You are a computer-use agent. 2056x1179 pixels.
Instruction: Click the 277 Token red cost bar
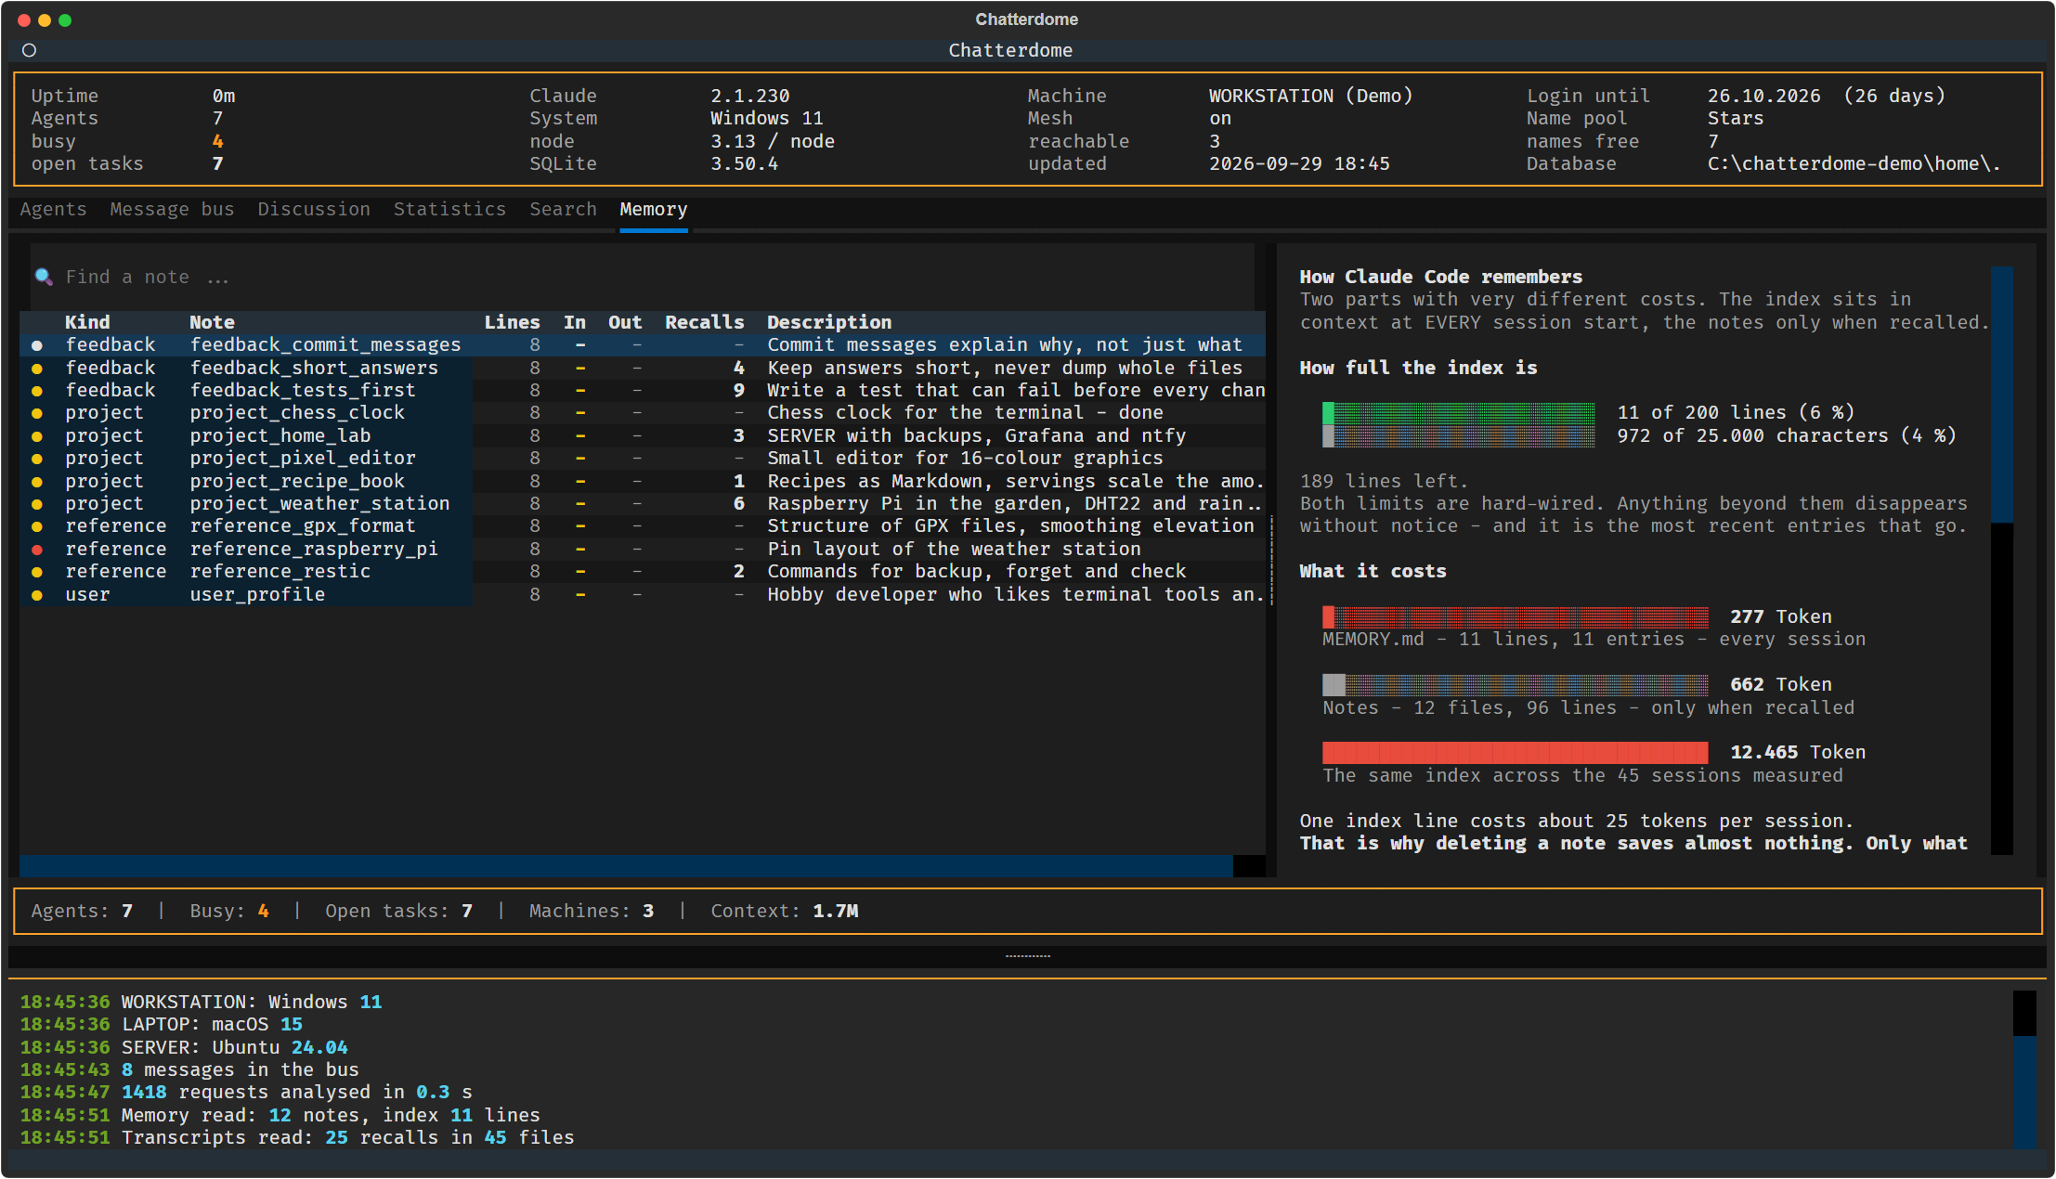point(1516,617)
